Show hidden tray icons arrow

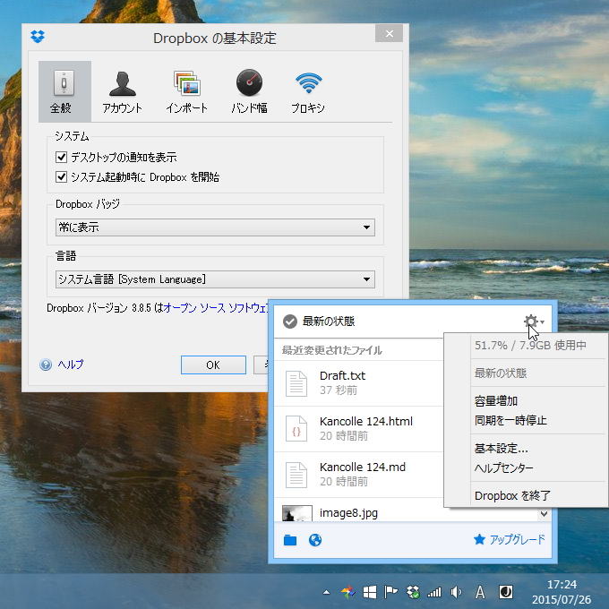coord(327,592)
